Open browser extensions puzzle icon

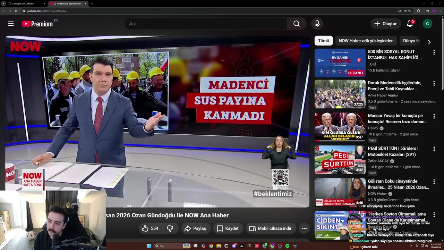pos(418,11)
